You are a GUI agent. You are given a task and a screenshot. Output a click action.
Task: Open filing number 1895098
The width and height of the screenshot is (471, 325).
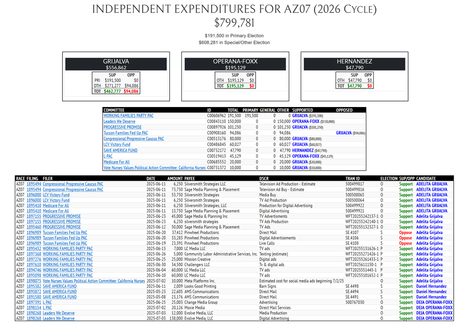point(33,276)
